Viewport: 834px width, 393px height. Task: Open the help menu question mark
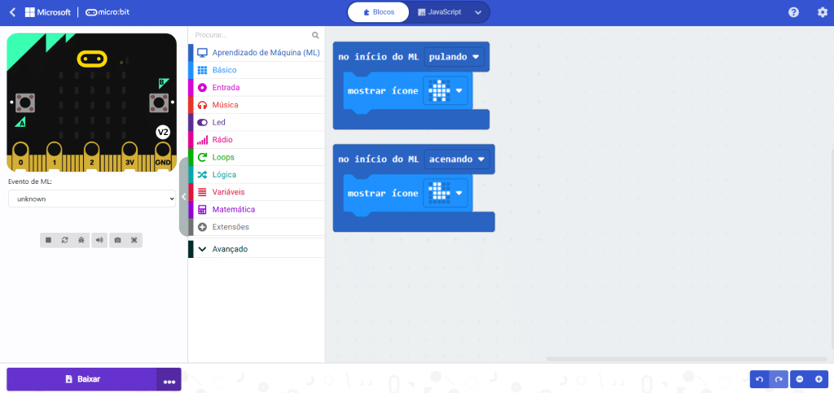(793, 12)
